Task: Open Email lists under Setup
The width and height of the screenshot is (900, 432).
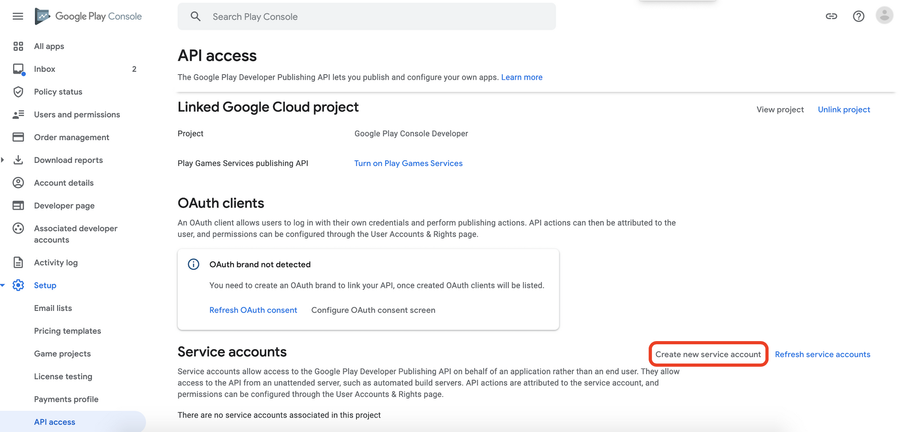Action: 53,308
